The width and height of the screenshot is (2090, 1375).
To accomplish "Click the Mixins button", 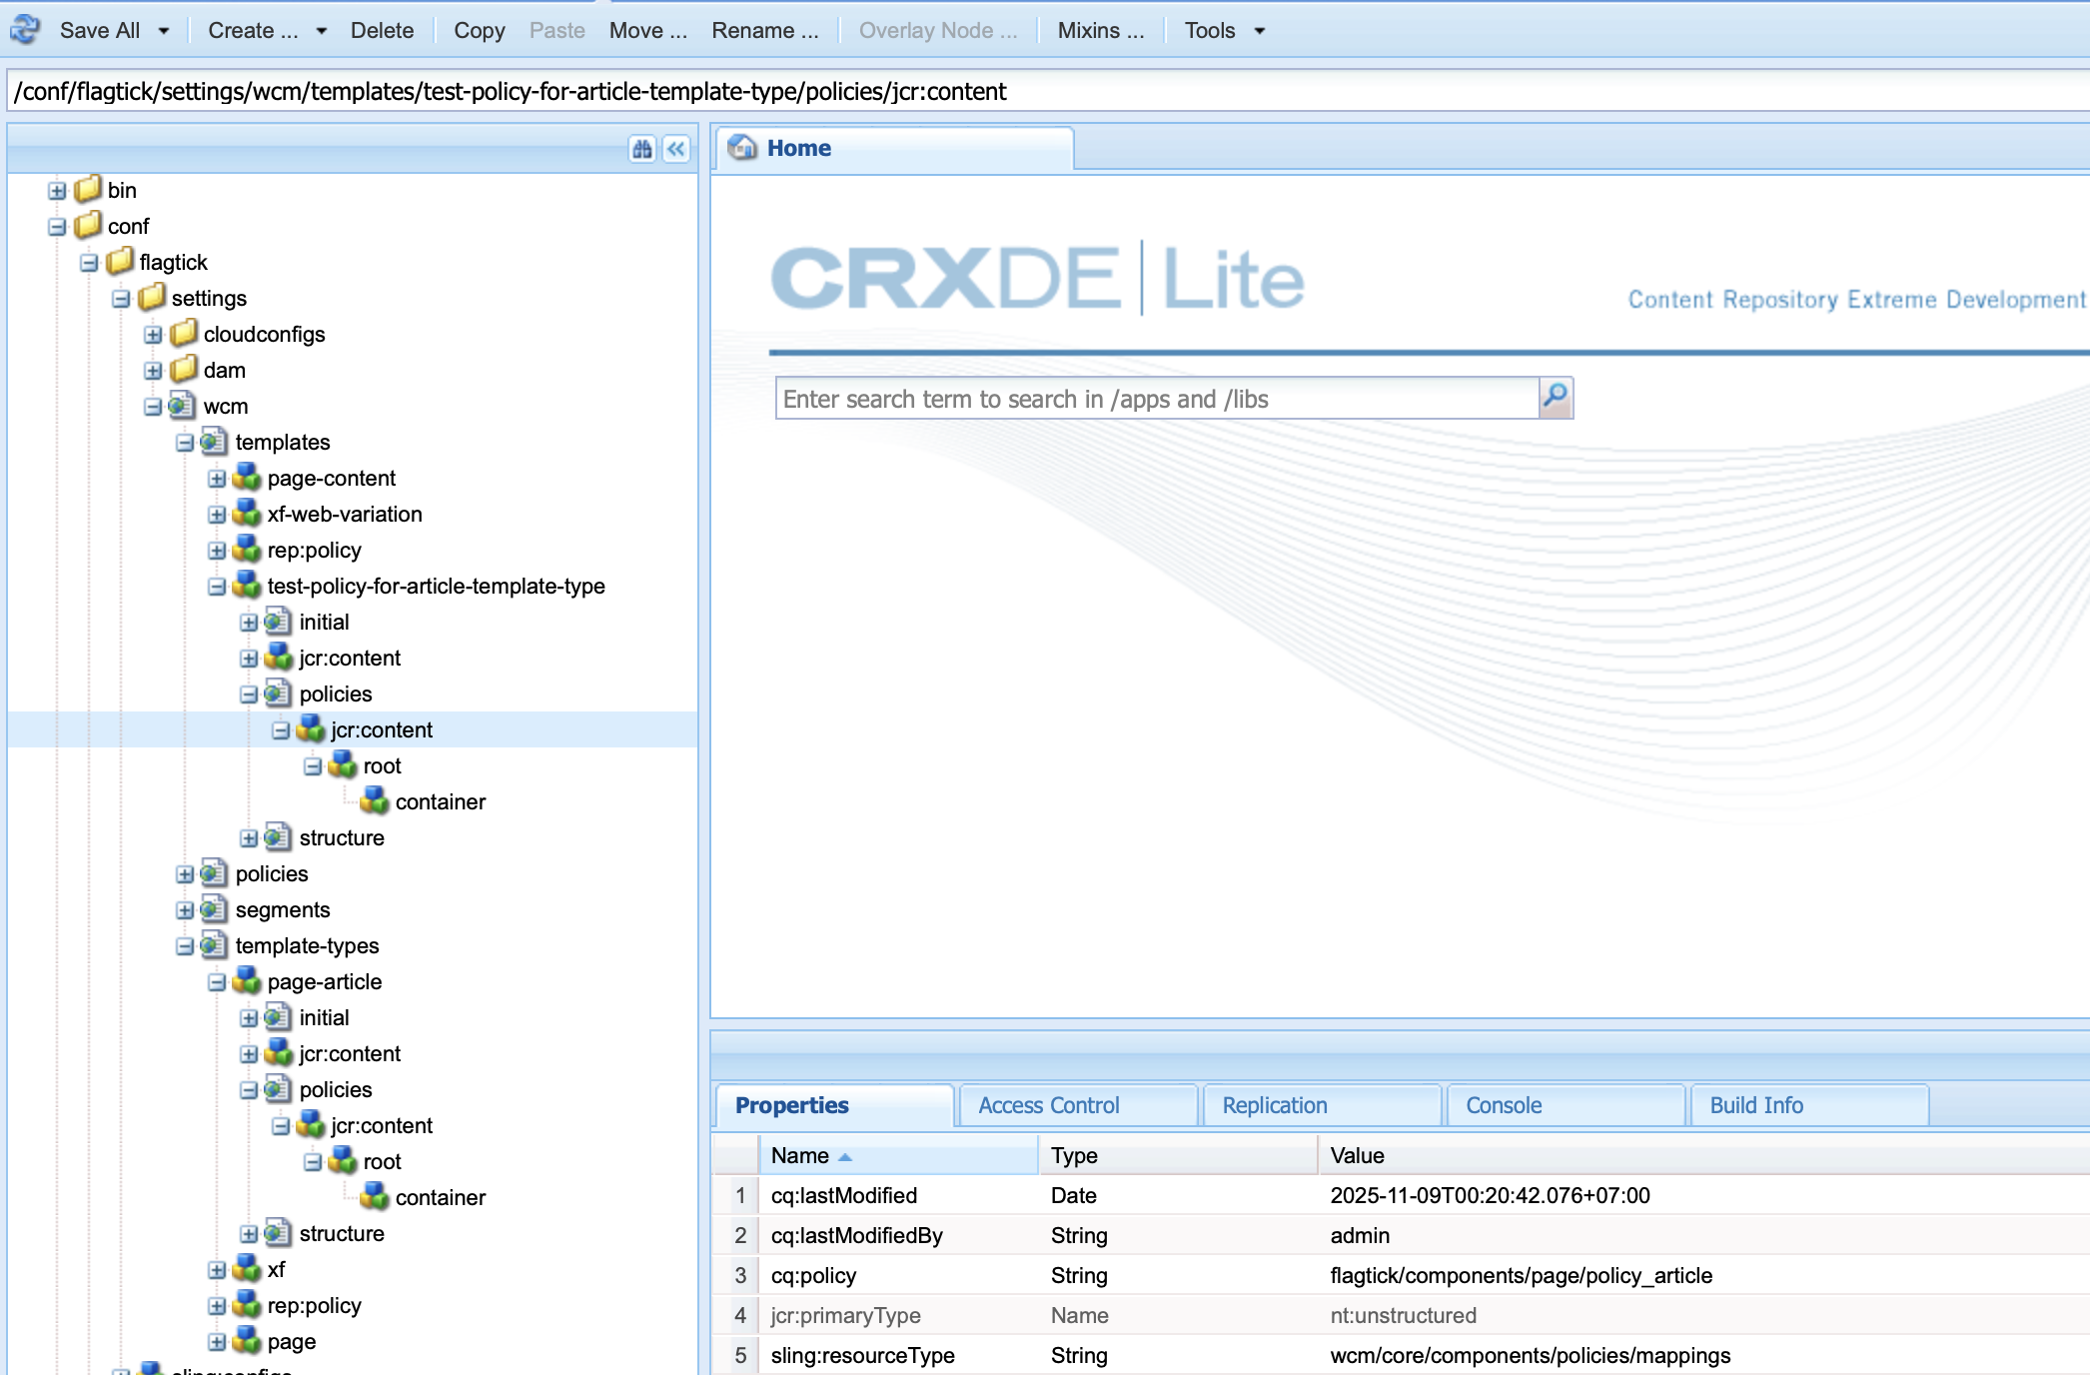I will [x=1100, y=31].
